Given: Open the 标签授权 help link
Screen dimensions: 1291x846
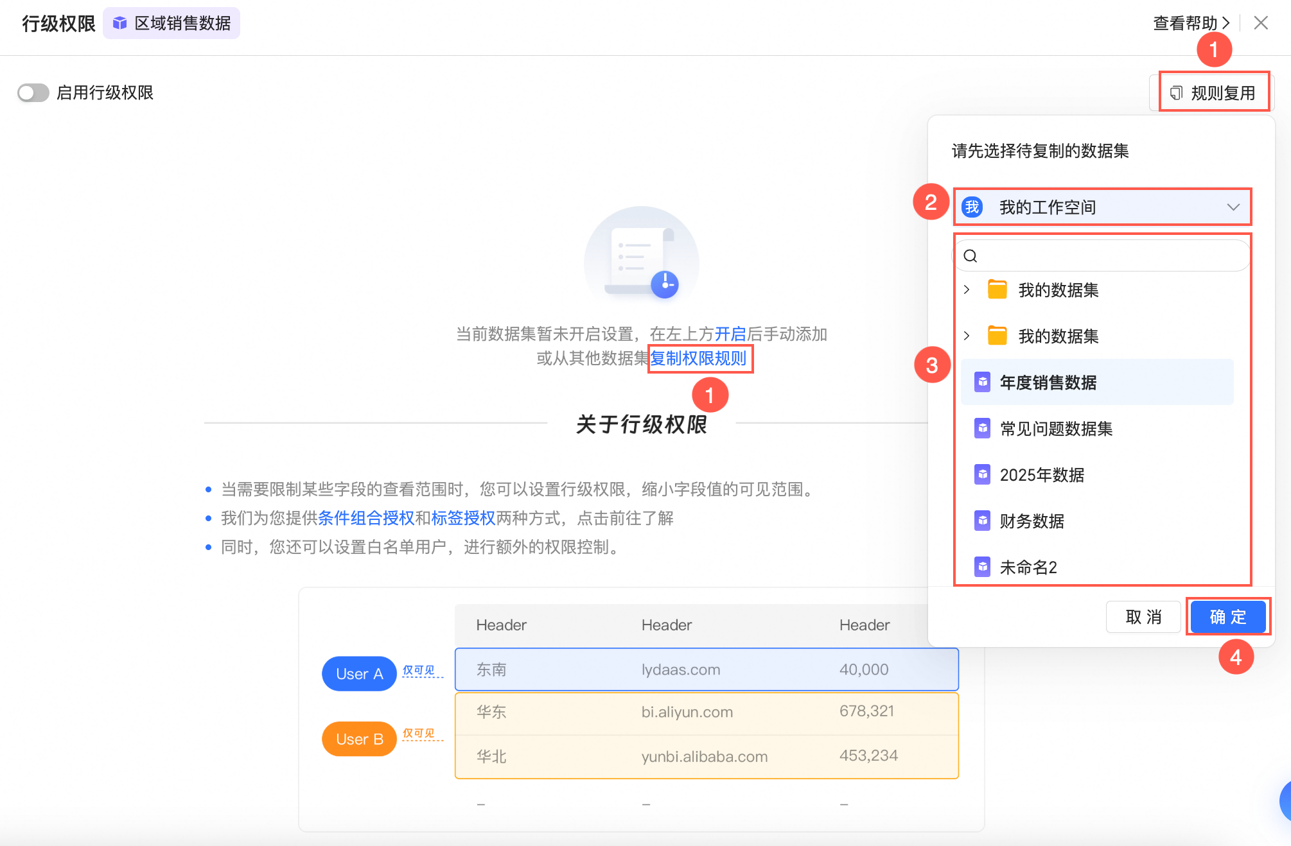Looking at the screenshot, I should (463, 518).
